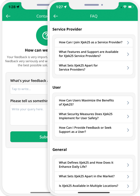This screenshot has height=196, width=140.
Task: Focus the 'Tap to write...' feedback field
Action: (x=29, y=89)
